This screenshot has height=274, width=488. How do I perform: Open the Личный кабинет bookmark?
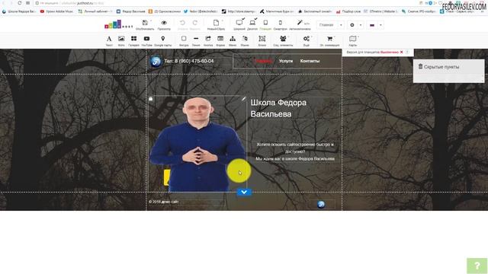[x=95, y=11]
